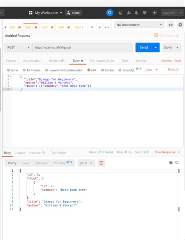Click the Untitled Request title
The width and height of the screenshot is (185, 240).
click(17, 36)
